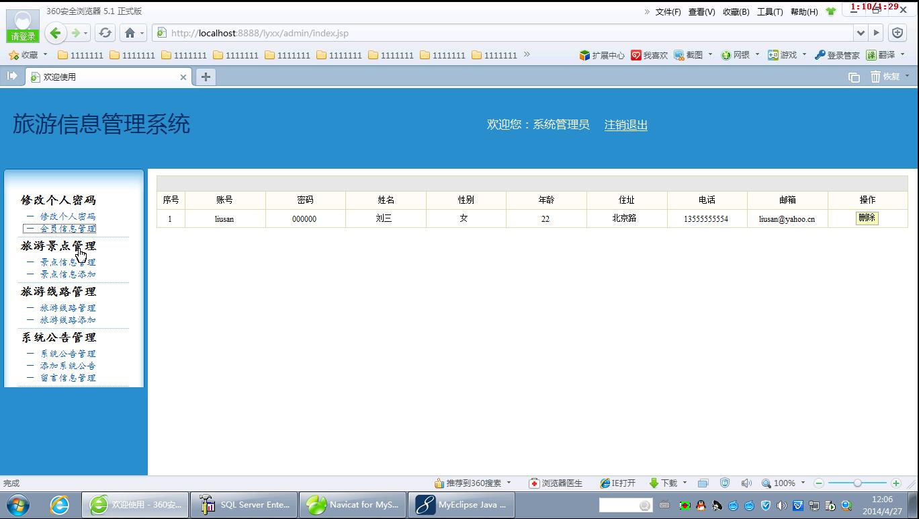Open 修改个人密码 sidebar link

click(68, 216)
